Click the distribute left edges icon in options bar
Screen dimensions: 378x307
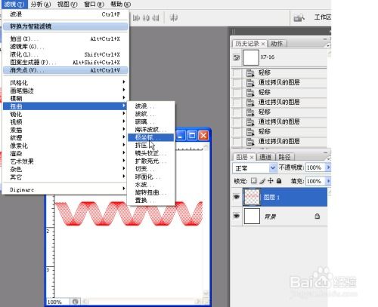click(x=136, y=18)
